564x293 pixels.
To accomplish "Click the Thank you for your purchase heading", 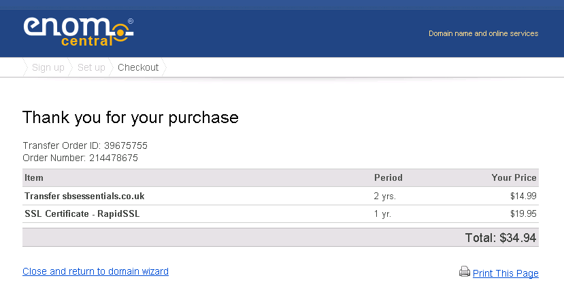I will pyautogui.click(x=131, y=117).
